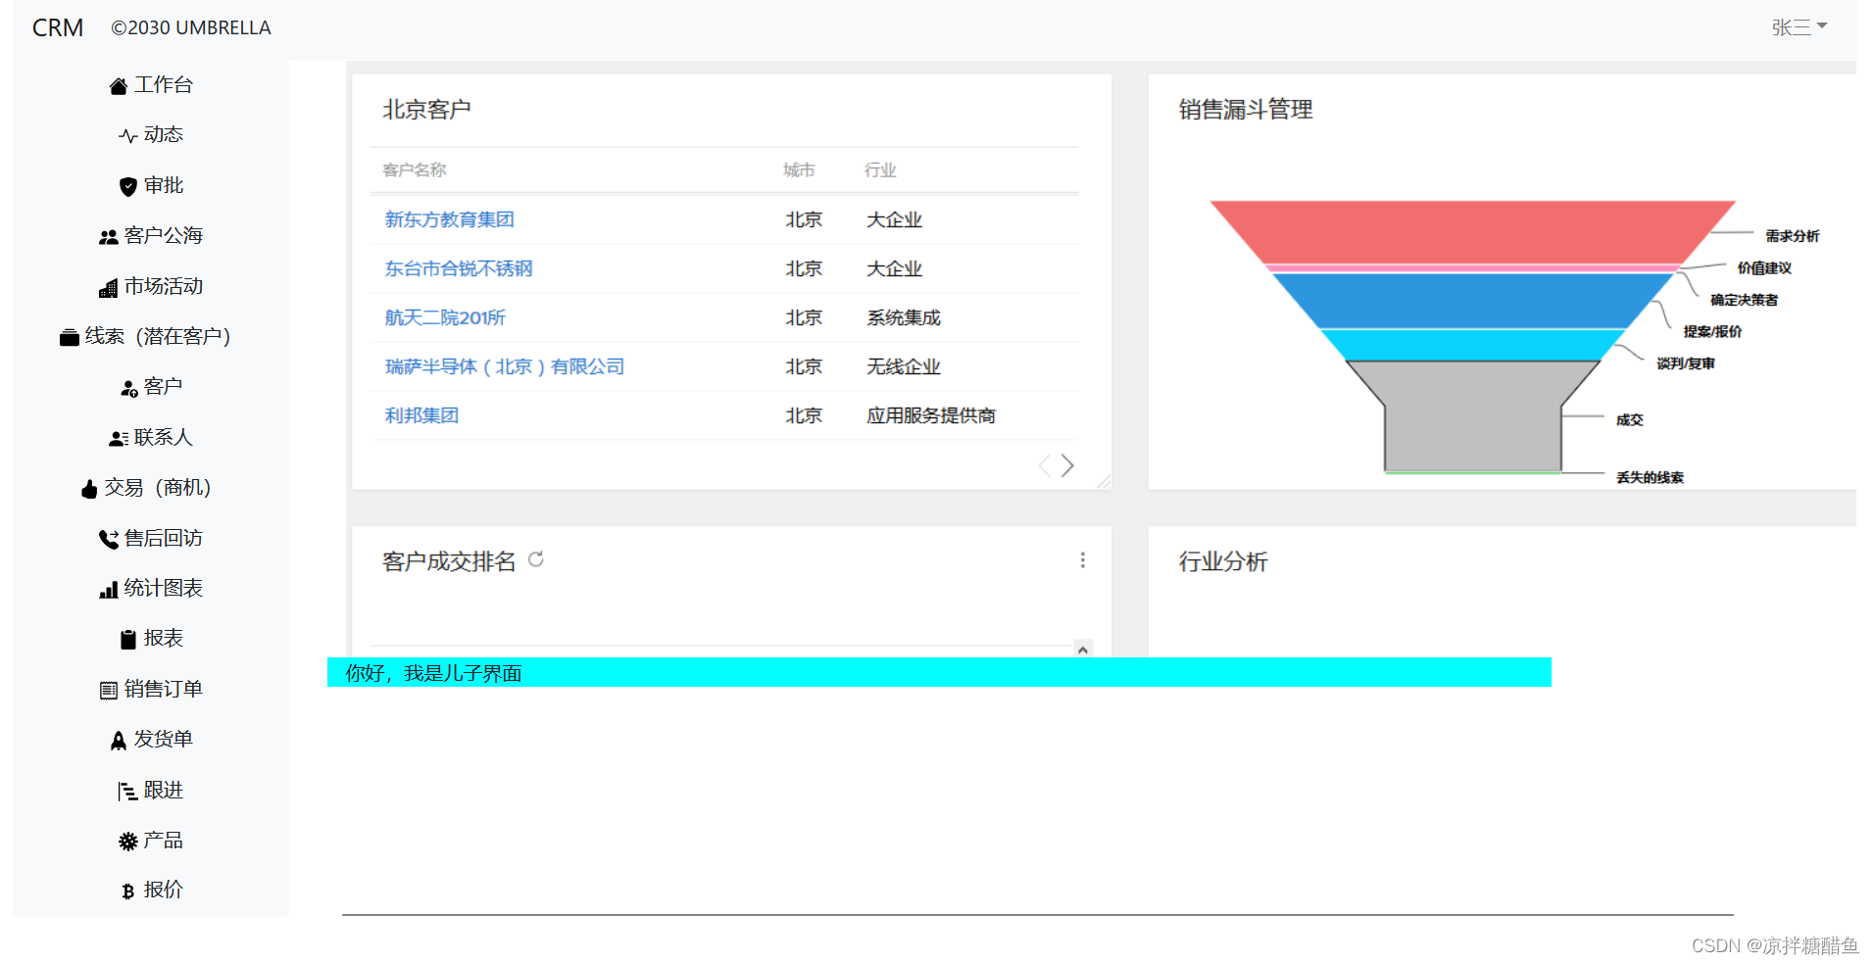Click the 应用服务提供商 industry cell
1875x964 pixels.
click(x=931, y=415)
